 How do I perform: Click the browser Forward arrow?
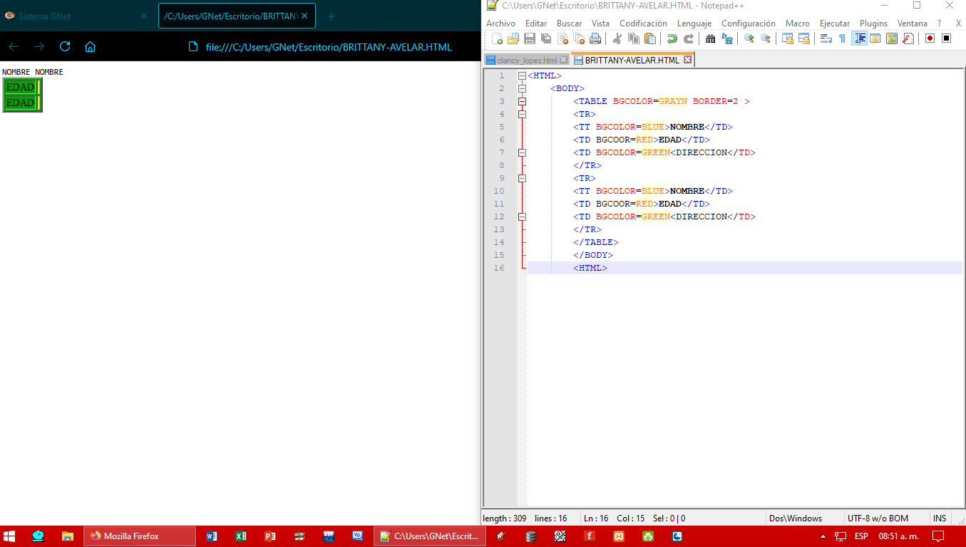(39, 46)
